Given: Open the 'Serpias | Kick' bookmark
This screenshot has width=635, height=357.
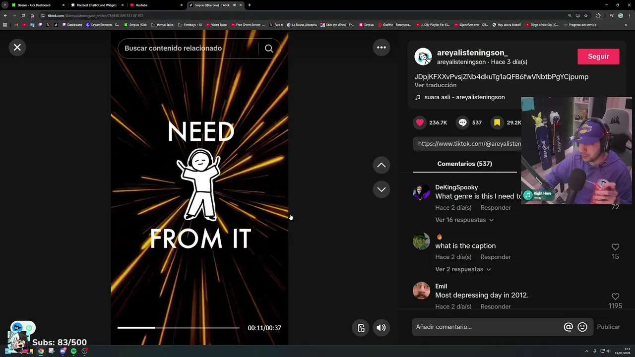Looking at the screenshot, I should [x=135, y=25].
